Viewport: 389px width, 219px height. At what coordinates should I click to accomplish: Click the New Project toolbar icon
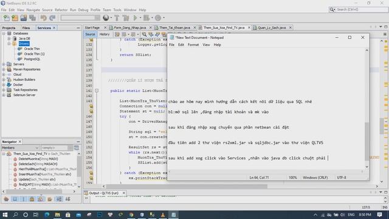tap(15, 18)
